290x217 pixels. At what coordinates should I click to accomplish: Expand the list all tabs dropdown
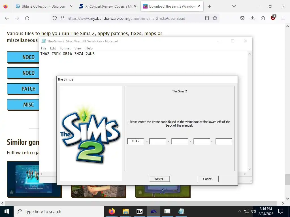[234, 6]
